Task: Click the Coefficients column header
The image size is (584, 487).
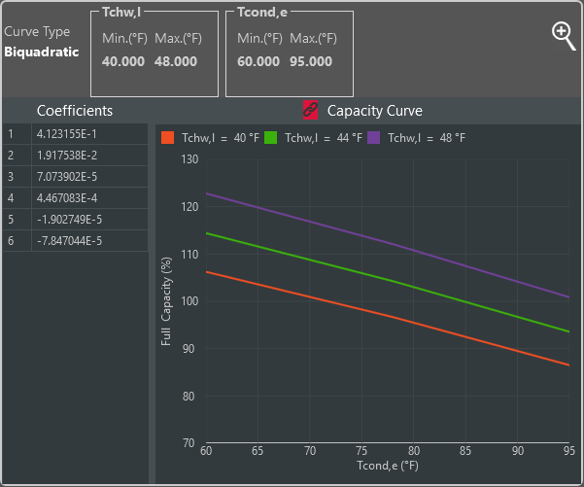Action: [74, 111]
